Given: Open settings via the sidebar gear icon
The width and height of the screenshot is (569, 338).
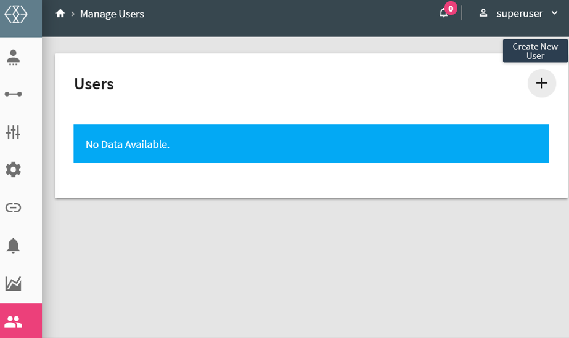Looking at the screenshot, I should point(13,170).
